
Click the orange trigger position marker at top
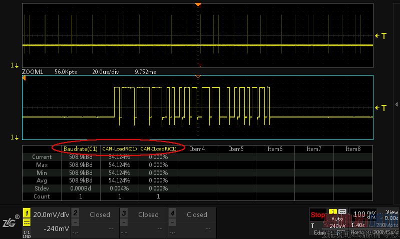point(198,4)
